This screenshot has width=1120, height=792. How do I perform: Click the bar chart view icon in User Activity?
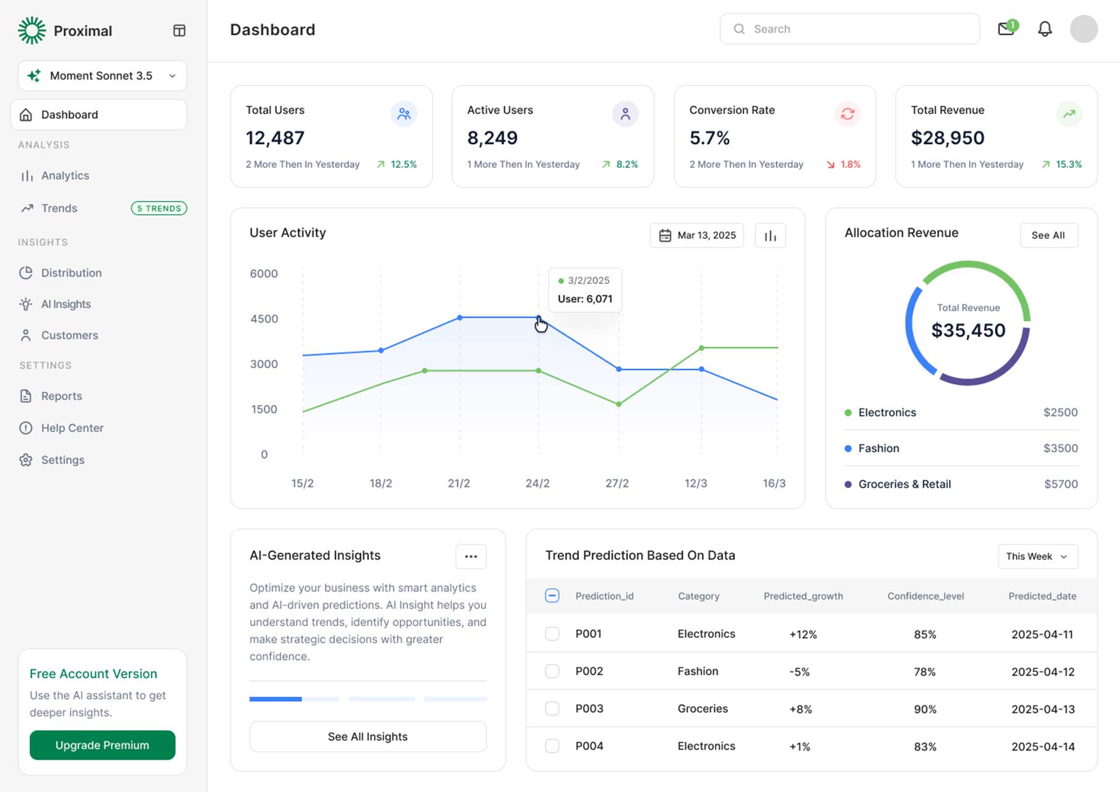tap(770, 236)
